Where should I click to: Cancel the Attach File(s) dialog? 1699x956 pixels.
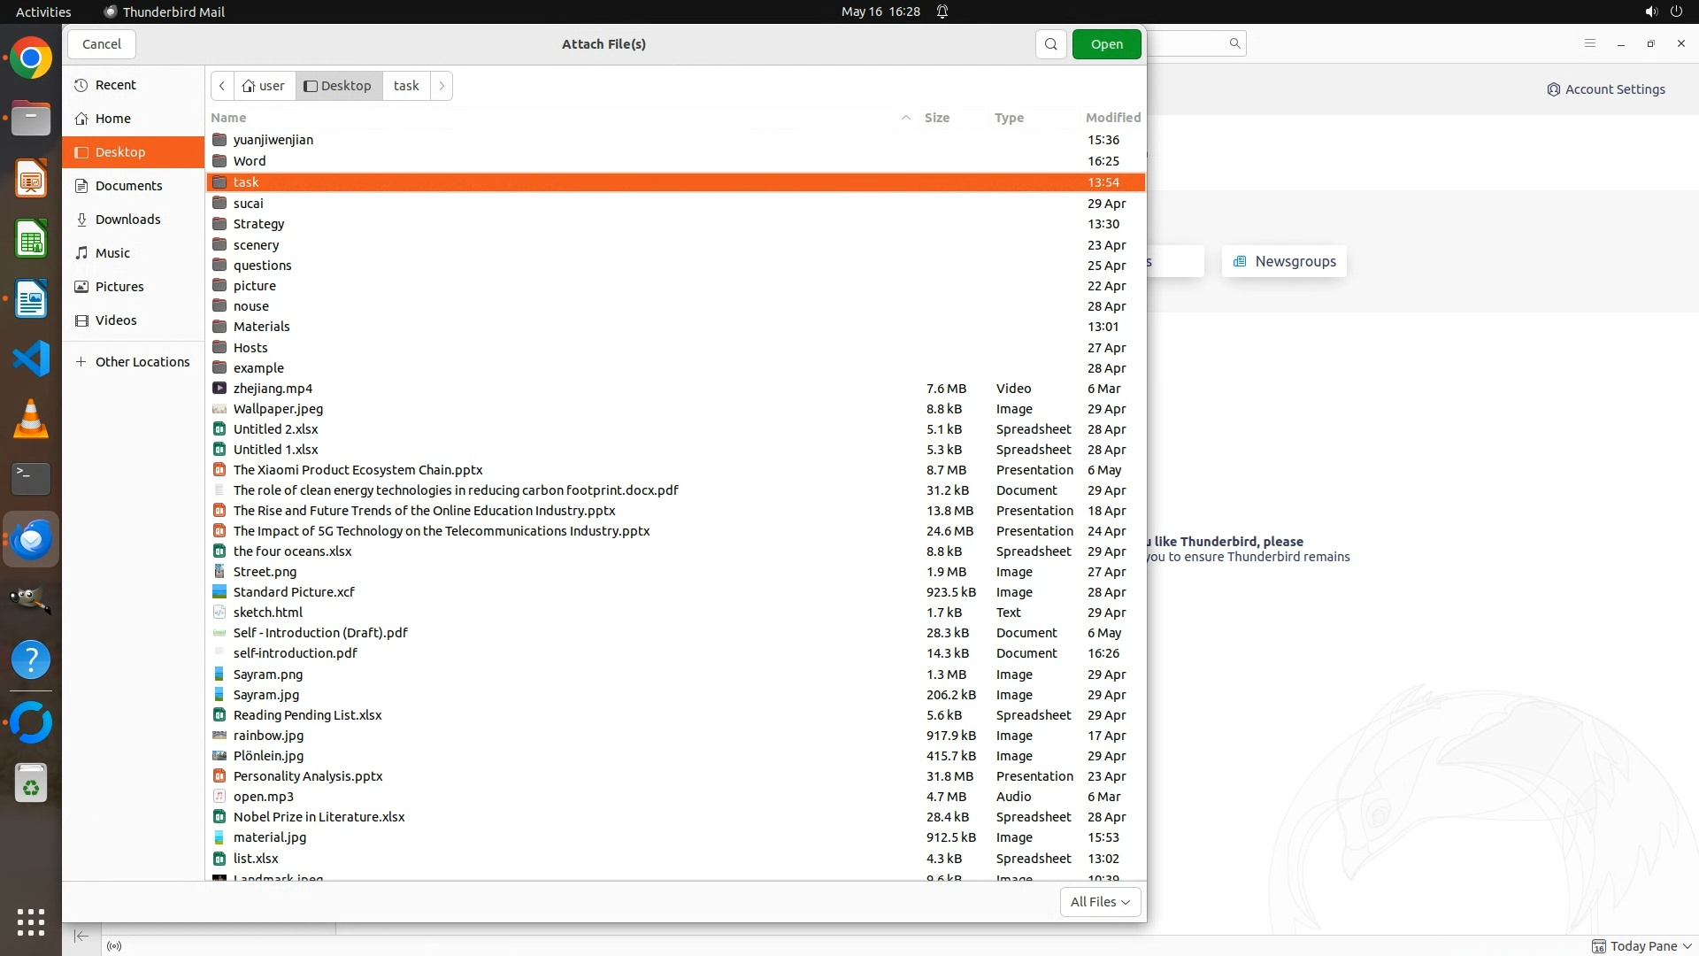(x=102, y=44)
